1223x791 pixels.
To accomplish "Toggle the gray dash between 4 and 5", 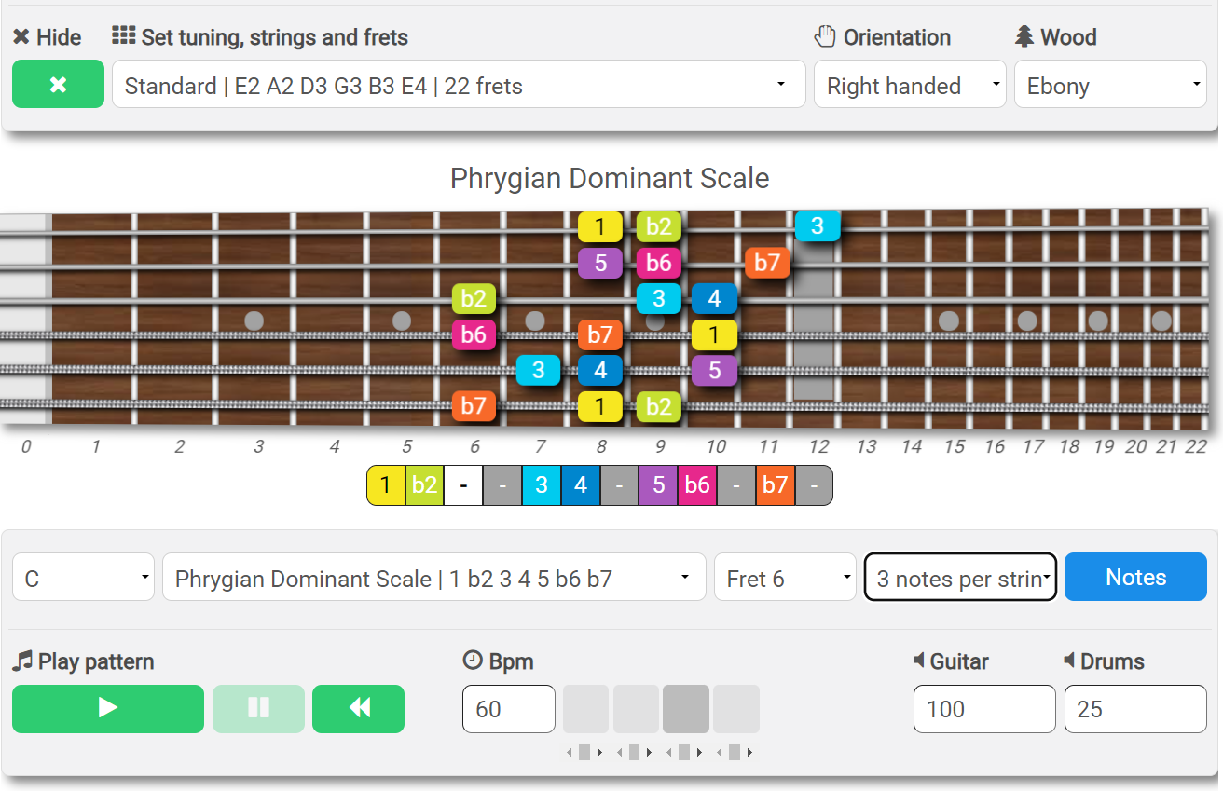I will point(619,485).
